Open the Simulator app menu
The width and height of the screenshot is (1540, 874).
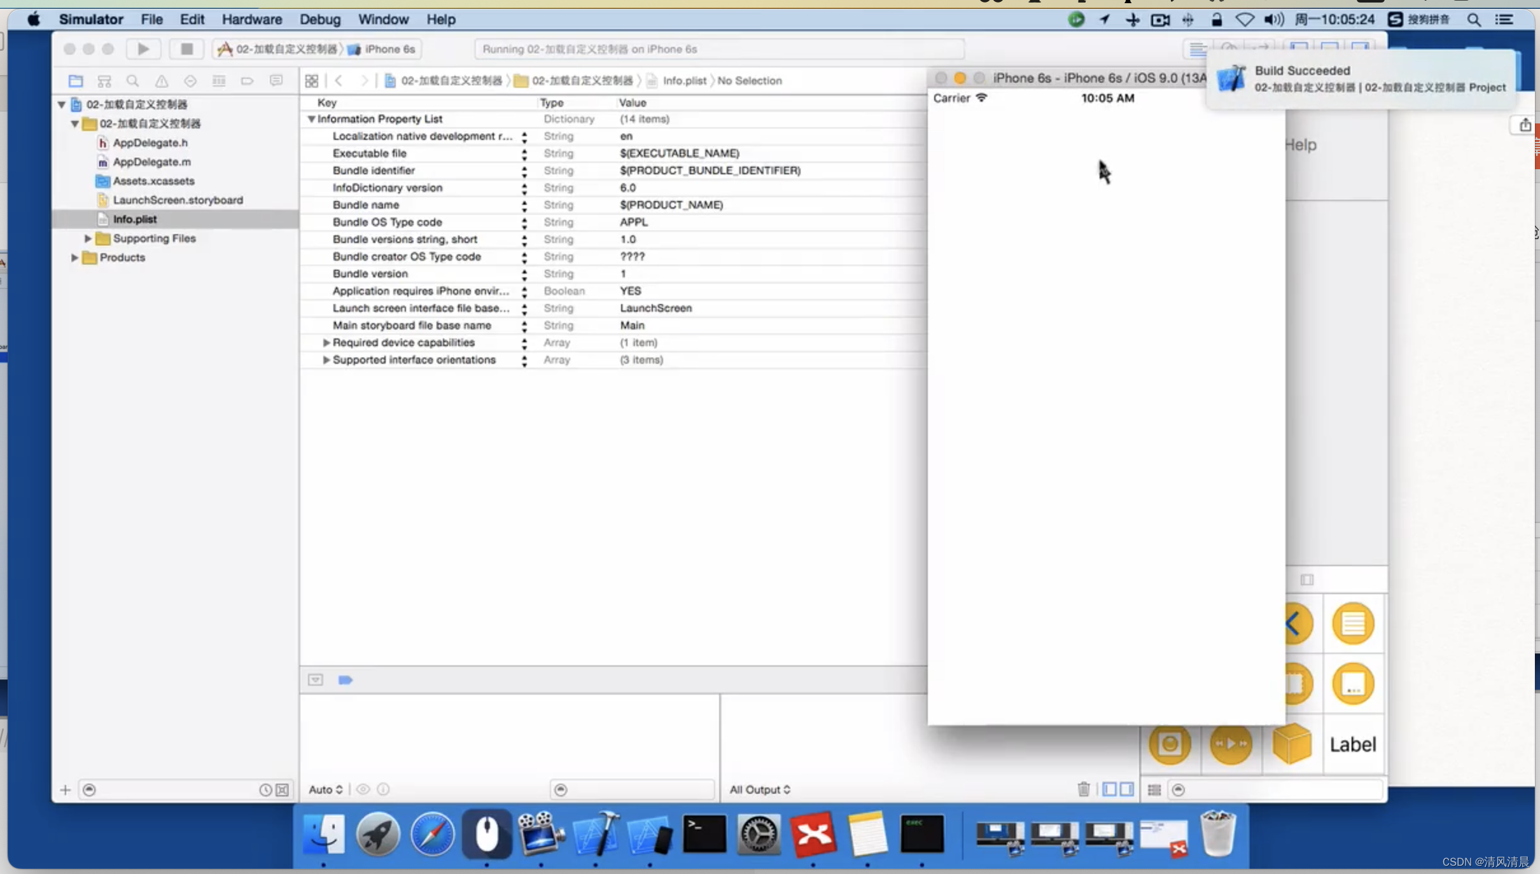pyautogui.click(x=91, y=19)
